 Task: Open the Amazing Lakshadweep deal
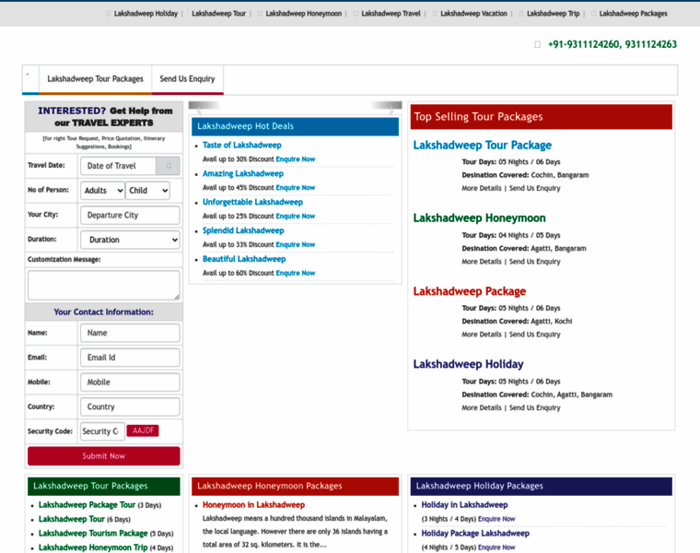click(243, 174)
